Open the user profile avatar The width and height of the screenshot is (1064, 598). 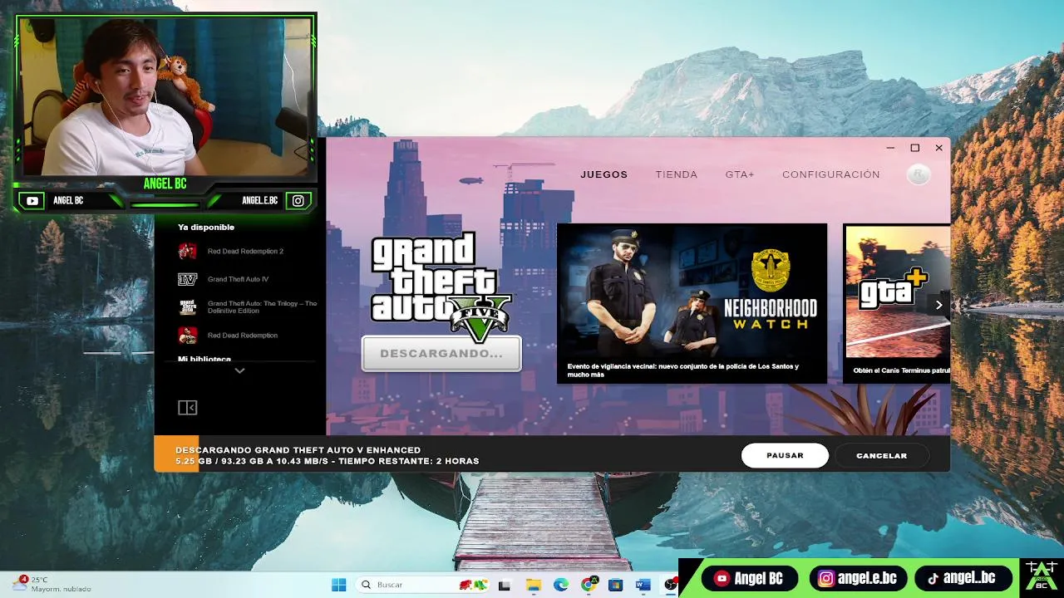(918, 174)
